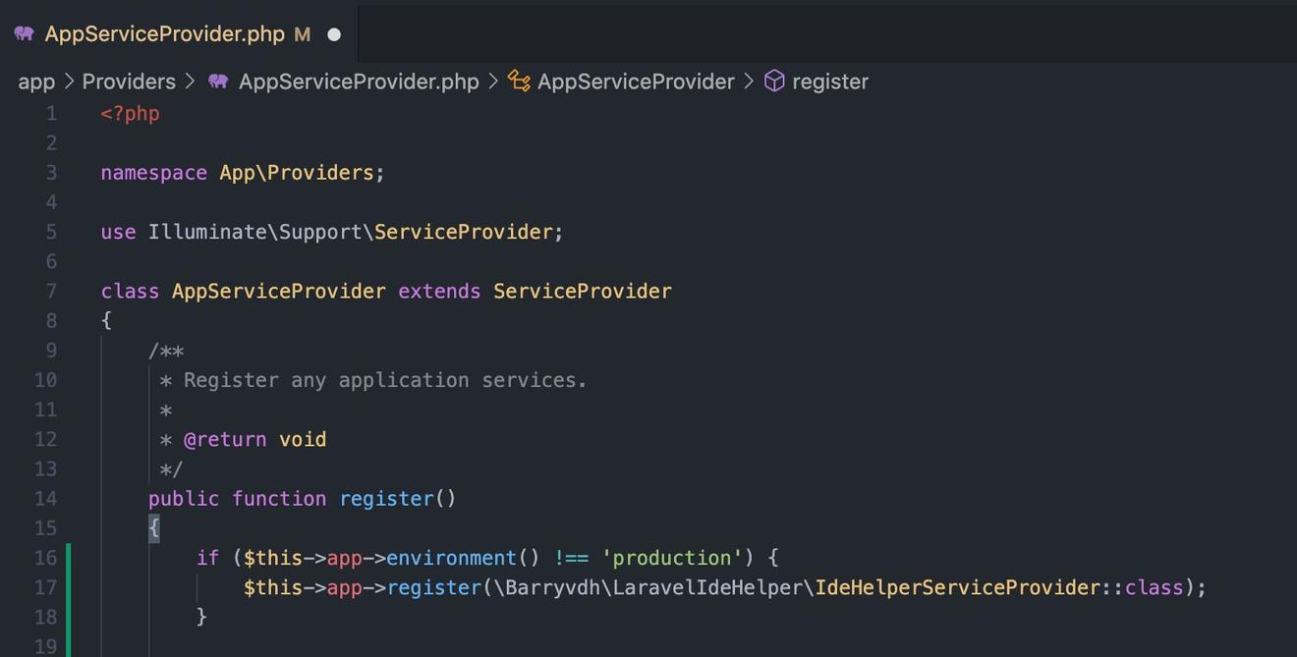
Task: Click the PHP elephant icon on the file tab
Action: click(23, 32)
